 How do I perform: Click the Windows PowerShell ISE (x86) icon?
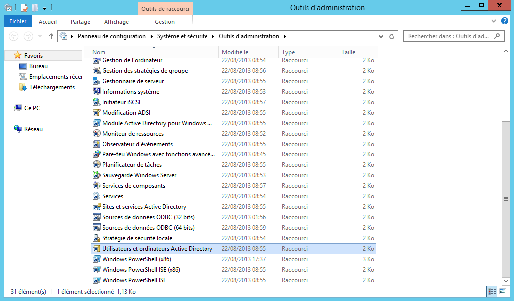pos(96,270)
